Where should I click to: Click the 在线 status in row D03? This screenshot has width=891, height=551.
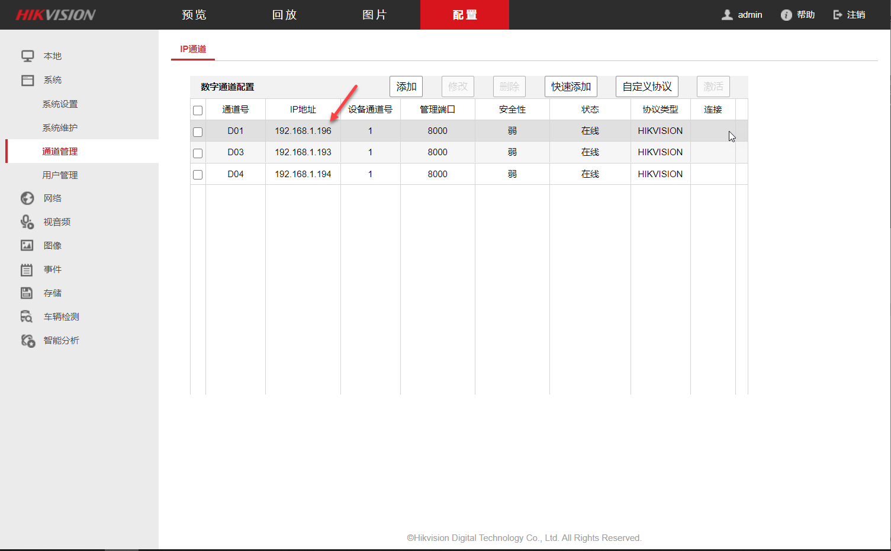[x=590, y=152]
